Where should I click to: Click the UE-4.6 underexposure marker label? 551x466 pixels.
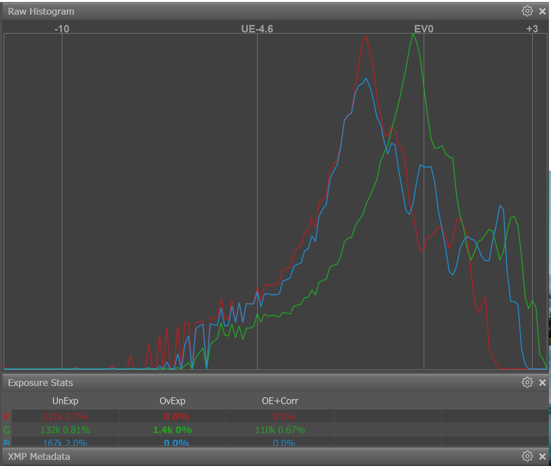[x=257, y=29]
